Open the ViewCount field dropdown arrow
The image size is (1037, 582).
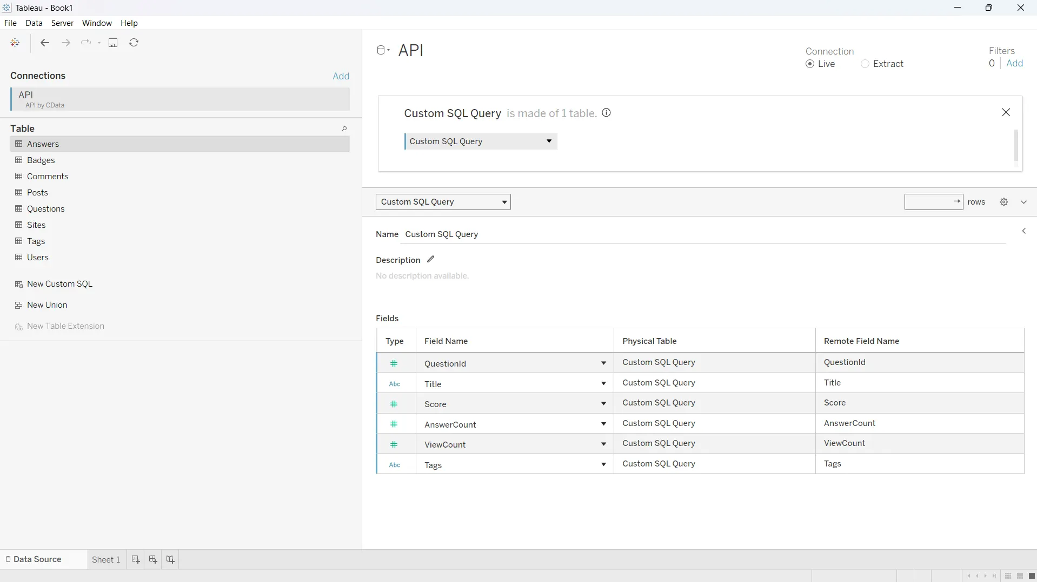click(x=603, y=444)
